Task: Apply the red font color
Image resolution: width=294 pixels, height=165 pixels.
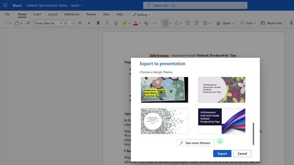Action: tap(136, 23)
